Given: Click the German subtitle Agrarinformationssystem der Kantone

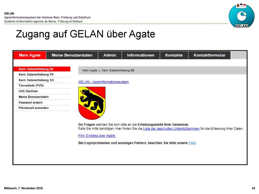Looking at the screenshot, I should pos(47,17).
